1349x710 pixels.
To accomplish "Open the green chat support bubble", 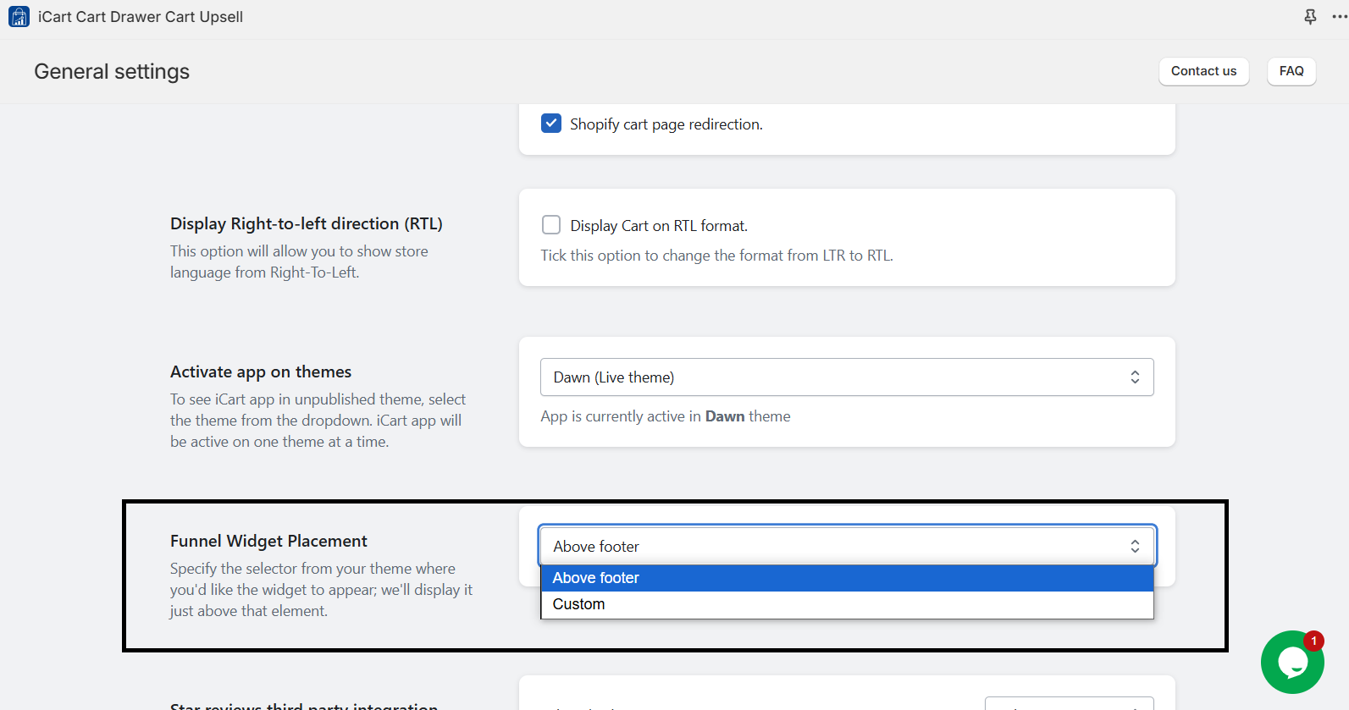I will (1292, 662).
